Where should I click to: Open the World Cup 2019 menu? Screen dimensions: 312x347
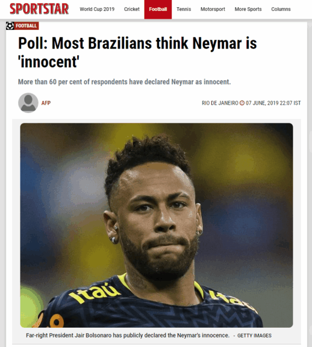97,9
